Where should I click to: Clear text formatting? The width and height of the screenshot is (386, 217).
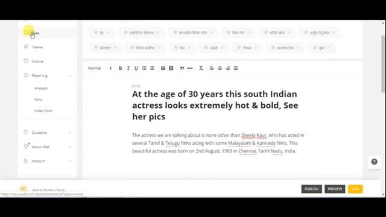pos(201,68)
